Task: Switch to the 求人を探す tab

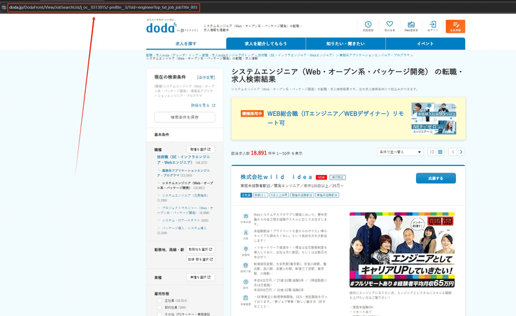Action: click(x=186, y=44)
